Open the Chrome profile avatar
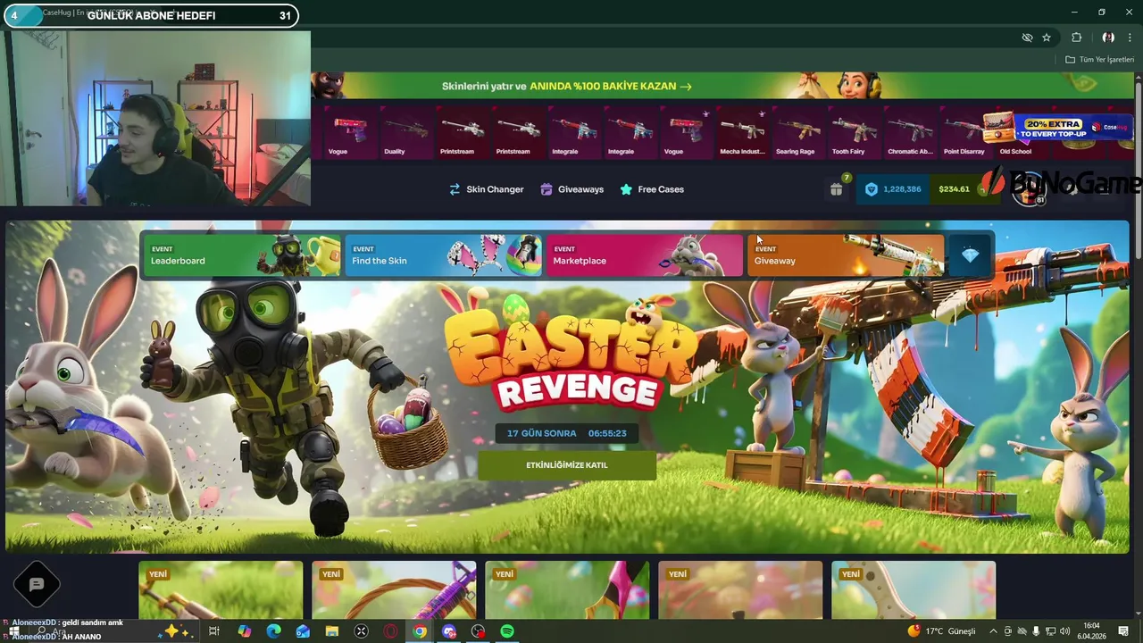The width and height of the screenshot is (1143, 643). pos(1108,38)
